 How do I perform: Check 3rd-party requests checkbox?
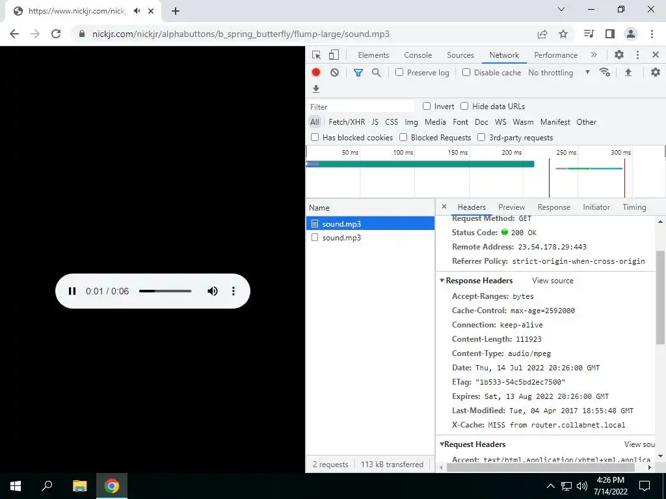coord(481,138)
